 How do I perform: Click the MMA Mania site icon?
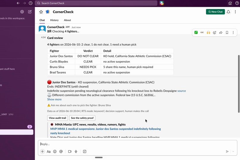pos(52,125)
